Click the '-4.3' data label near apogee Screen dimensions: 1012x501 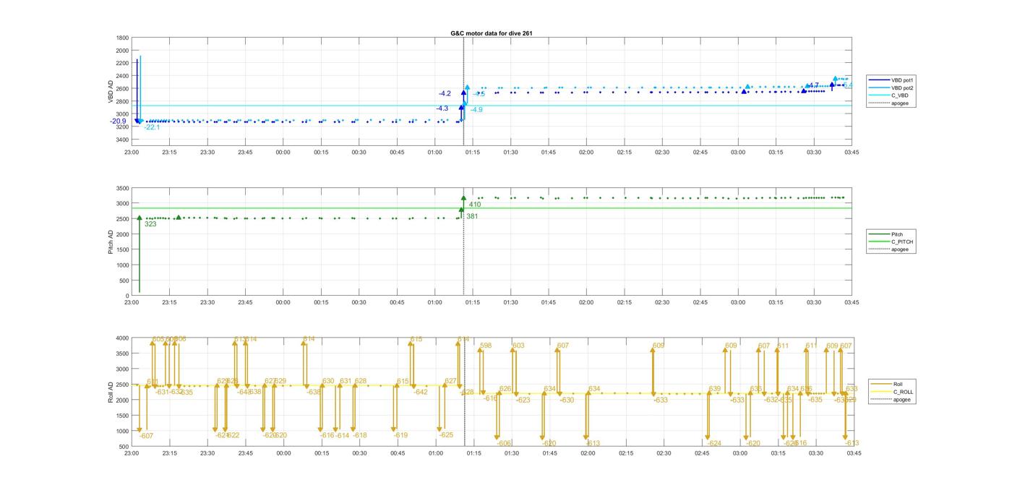click(x=442, y=108)
